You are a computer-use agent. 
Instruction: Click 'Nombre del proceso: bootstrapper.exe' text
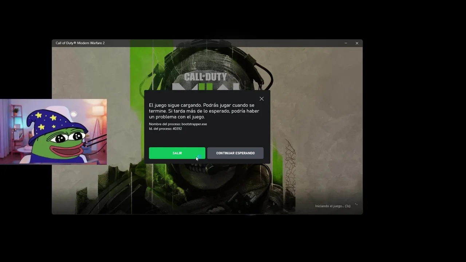pyautogui.click(x=178, y=124)
